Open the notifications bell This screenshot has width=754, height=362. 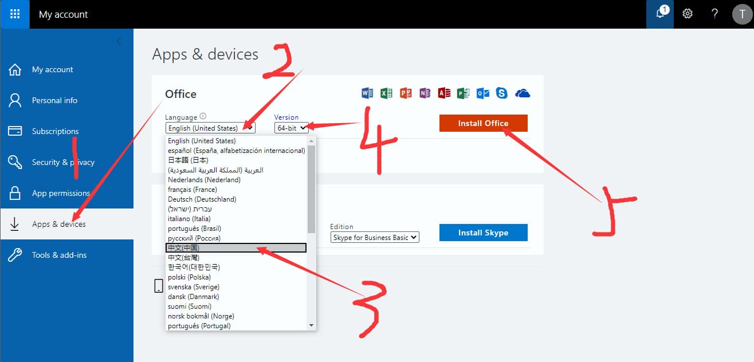point(661,14)
